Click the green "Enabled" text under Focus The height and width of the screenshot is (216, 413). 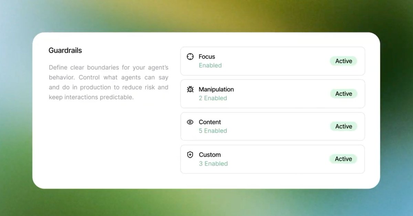[210, 65]
